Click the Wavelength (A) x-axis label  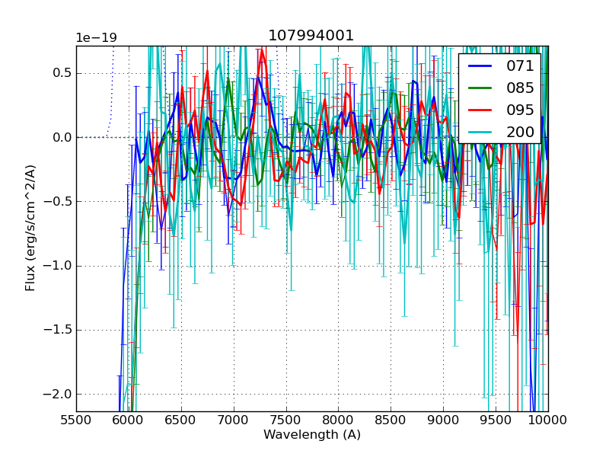point(312,435)
